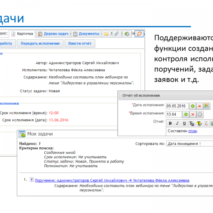Open calendar picker for execution date
The width and height of the screenshot is (213, 213).
(207, 106)
